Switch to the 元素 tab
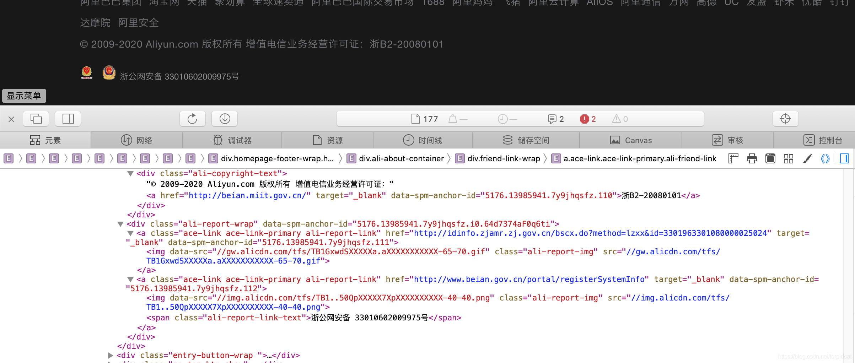Viewport: 855px width, 363px height. click(x=45, y=140)
